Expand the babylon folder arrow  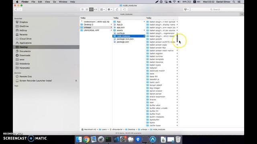coord(177,68)
